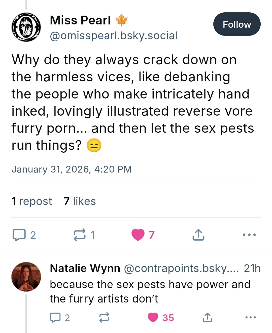Share Natalie Wynn's reply
272x333 pixels.
207,318
